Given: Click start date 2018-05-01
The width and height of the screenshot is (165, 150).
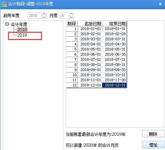Looking at the screenshot, I should [90, 49].
